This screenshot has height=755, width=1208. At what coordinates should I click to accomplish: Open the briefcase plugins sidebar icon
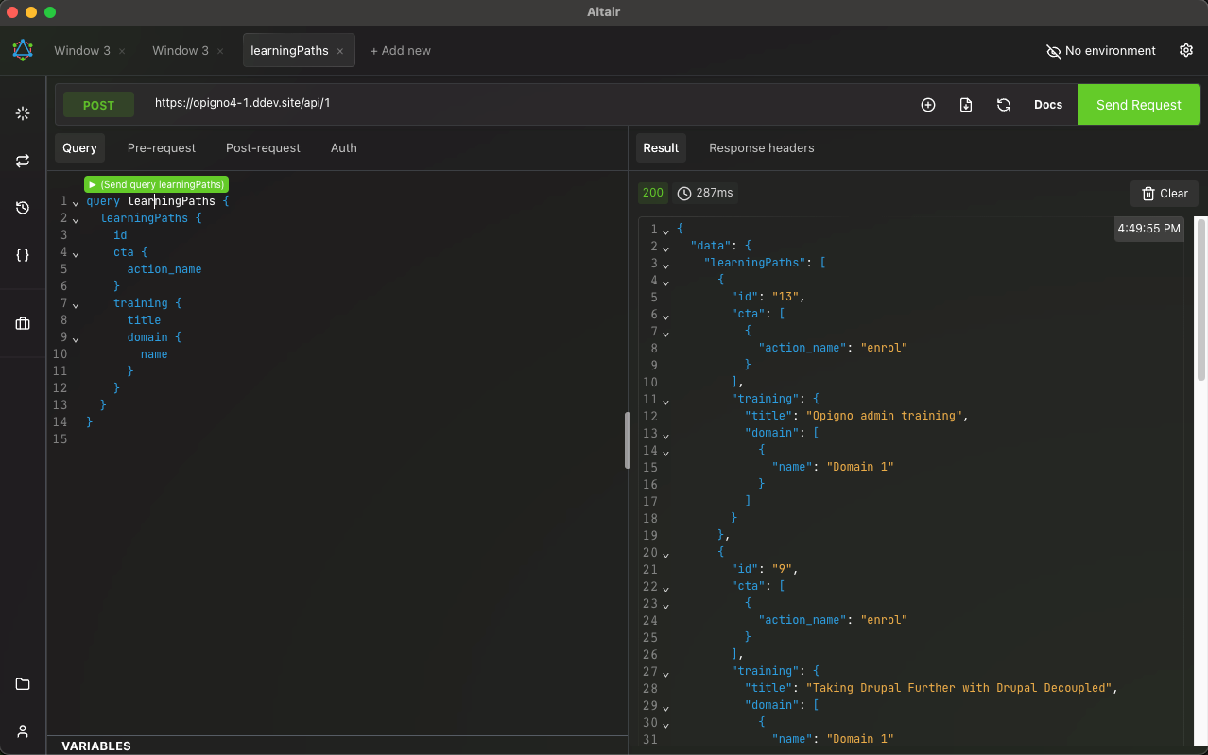23,323
